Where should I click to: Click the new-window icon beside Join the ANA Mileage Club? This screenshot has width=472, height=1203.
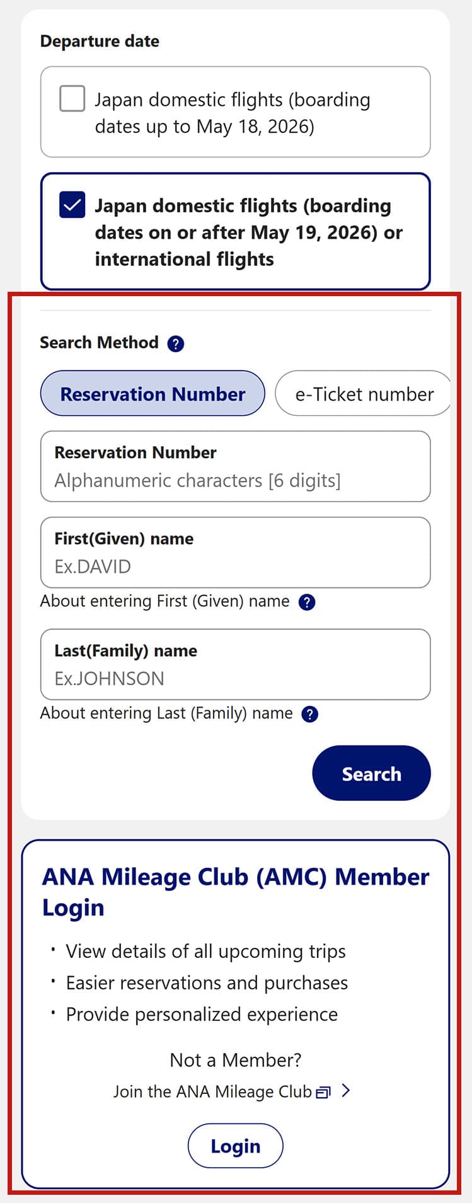[x=323, y=1092]
